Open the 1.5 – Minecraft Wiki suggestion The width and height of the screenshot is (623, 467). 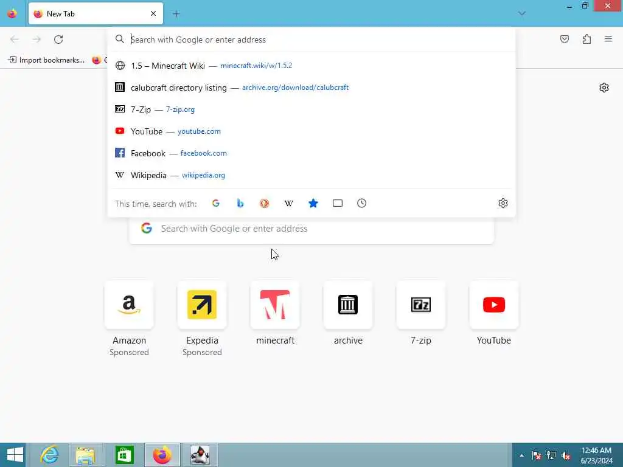click(311, 66)
